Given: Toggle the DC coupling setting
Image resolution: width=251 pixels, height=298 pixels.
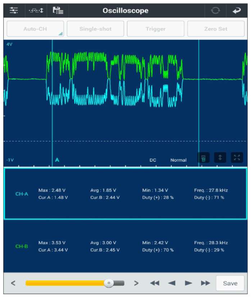Looking at the screenshot, I should click(x=153, y=160).
